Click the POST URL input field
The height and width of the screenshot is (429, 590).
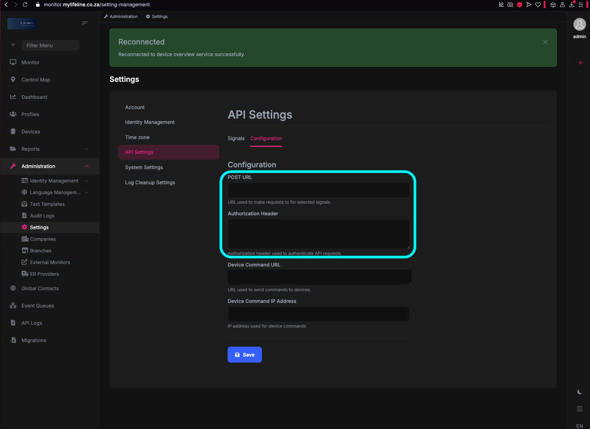click(318, 190)
